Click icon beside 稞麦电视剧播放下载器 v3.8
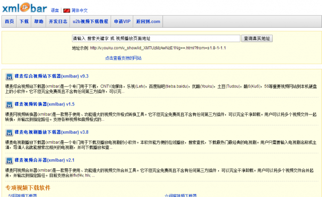 (9, 133)
